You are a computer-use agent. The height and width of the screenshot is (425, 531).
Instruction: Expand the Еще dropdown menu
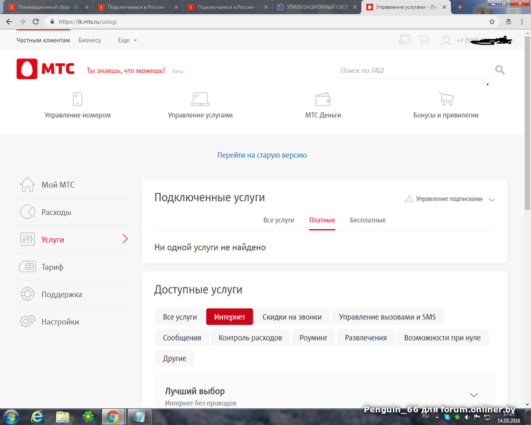[x=127, y=41]
